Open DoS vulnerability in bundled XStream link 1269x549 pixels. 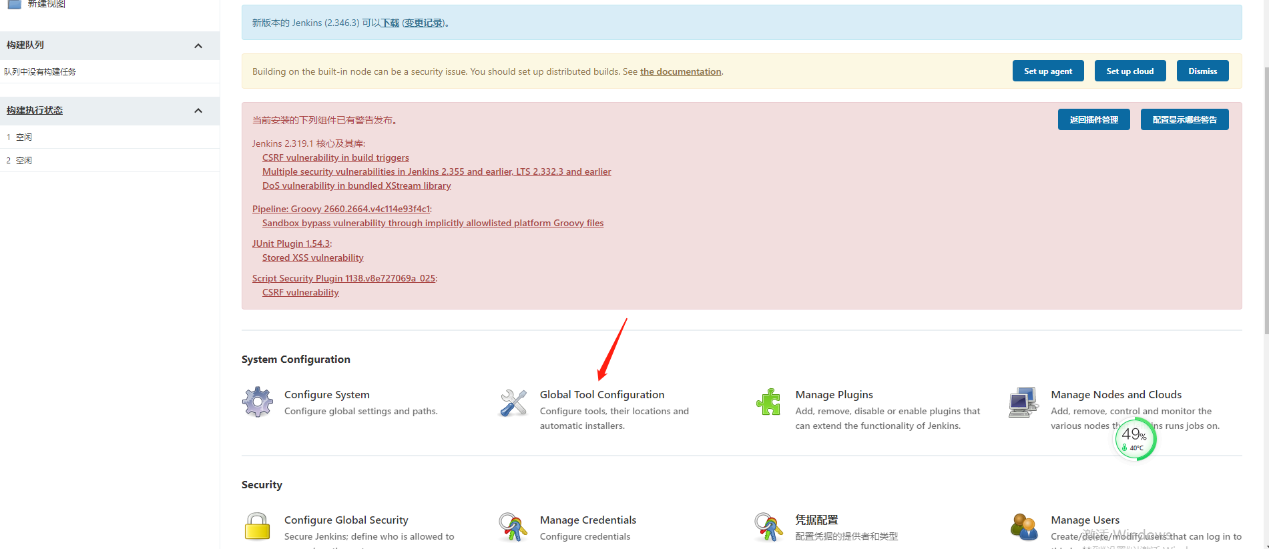point(356,185)
